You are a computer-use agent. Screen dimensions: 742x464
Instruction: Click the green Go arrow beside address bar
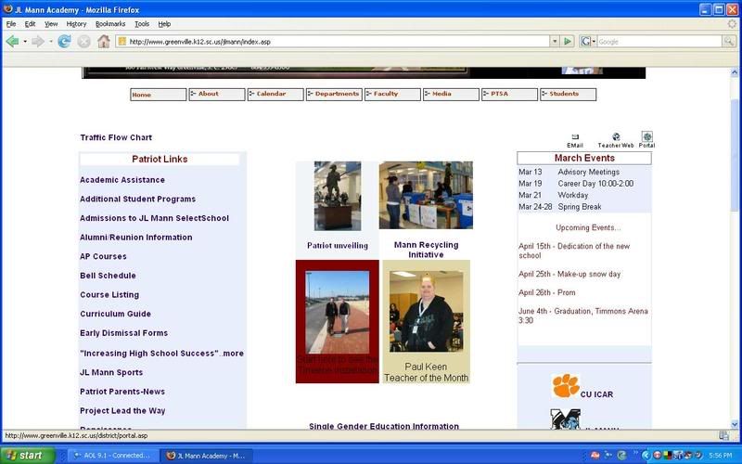click(x=568, y=42)
